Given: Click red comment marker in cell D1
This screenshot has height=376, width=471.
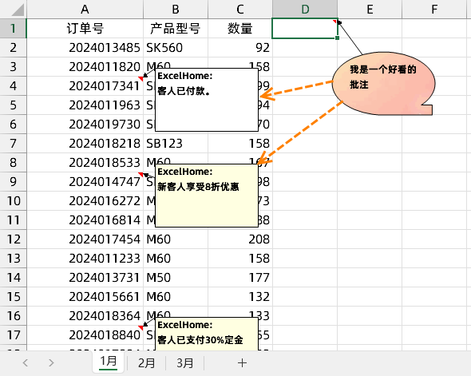Looking at the screenshot, I should pyautogui.click(x=334, y=22).
